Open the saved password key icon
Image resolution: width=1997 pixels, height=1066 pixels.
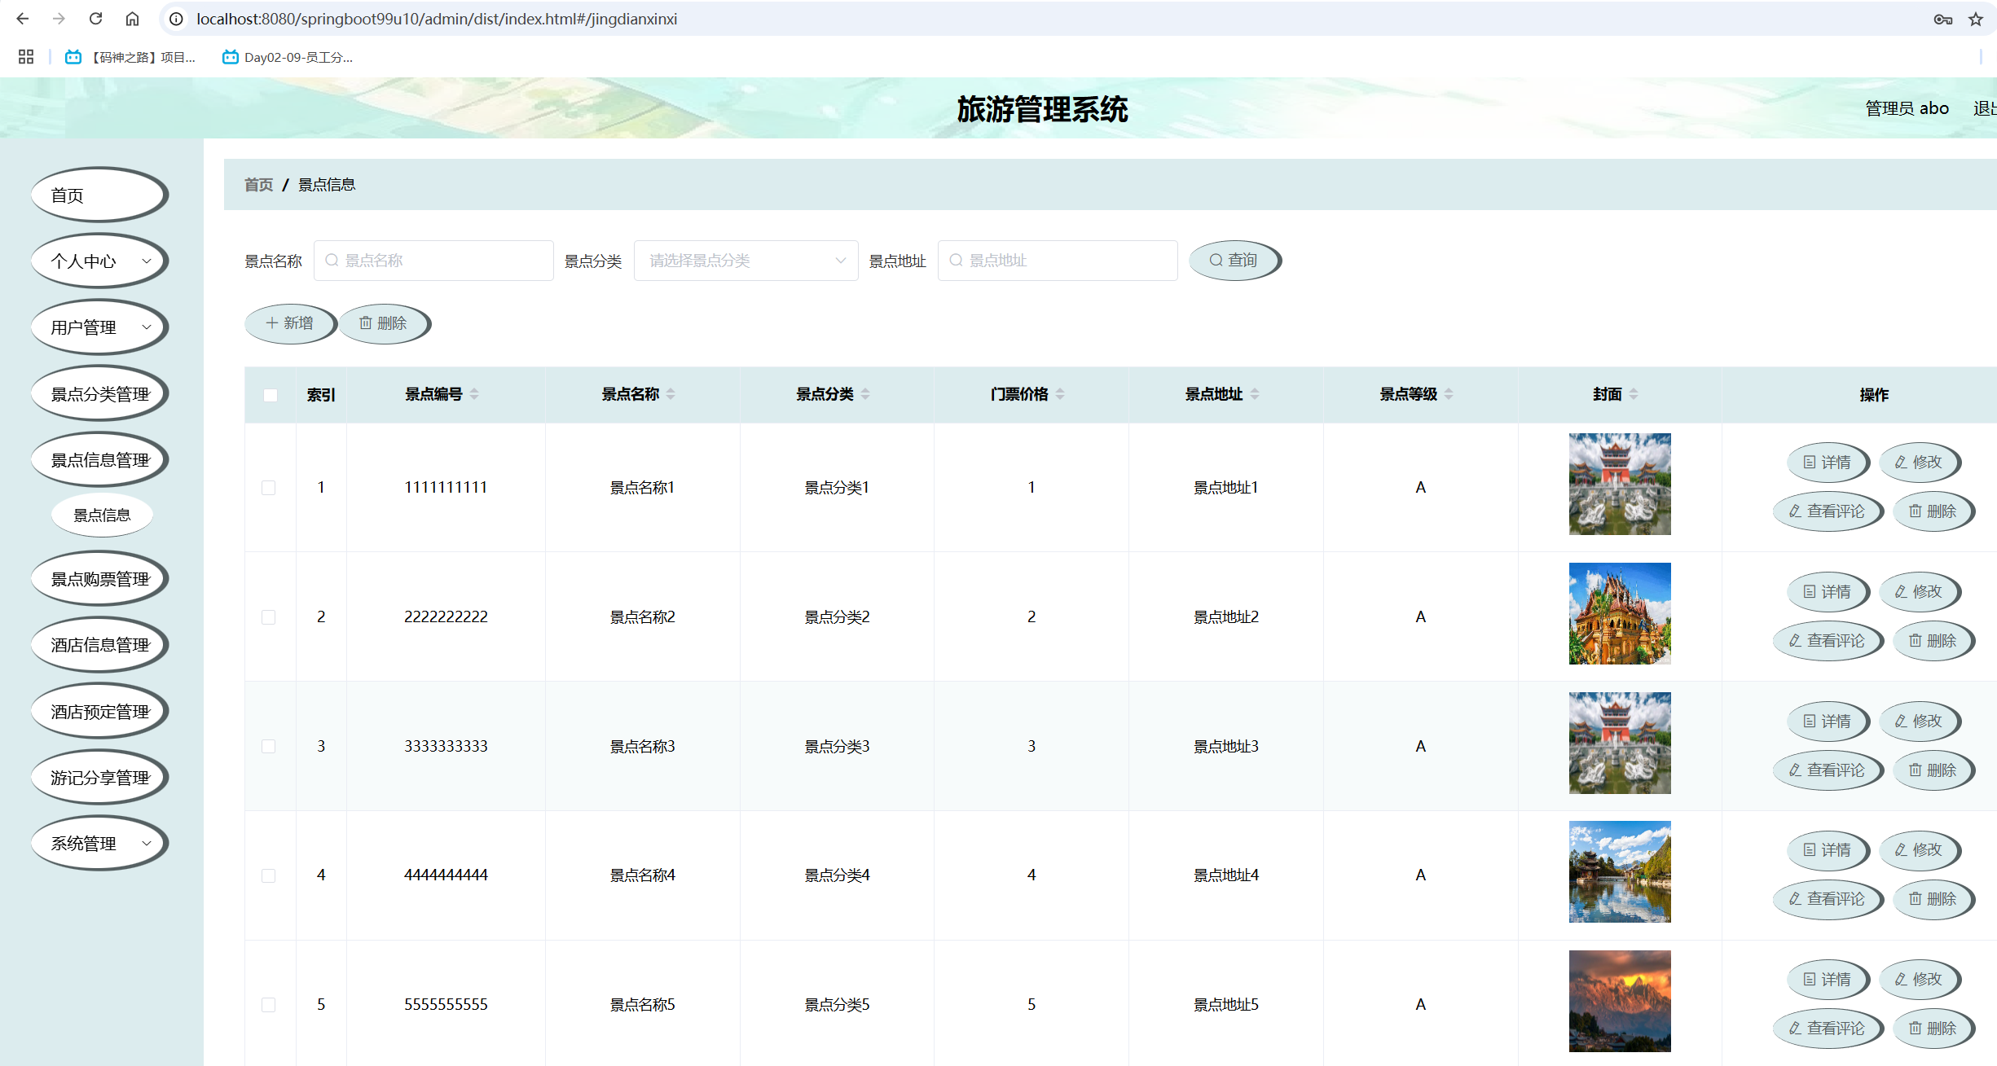pos(1943,19)
